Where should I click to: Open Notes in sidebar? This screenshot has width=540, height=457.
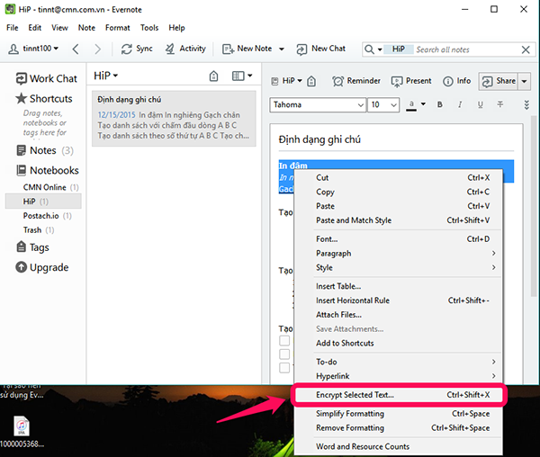point(45,150)
